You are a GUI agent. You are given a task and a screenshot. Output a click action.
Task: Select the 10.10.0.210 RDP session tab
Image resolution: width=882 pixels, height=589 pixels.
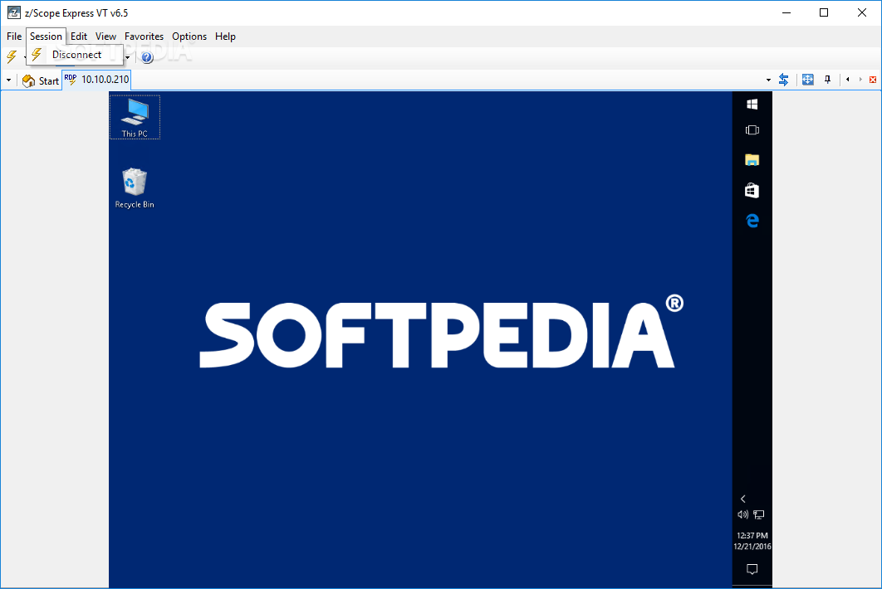pyautogui.click(x=96, y=80)
